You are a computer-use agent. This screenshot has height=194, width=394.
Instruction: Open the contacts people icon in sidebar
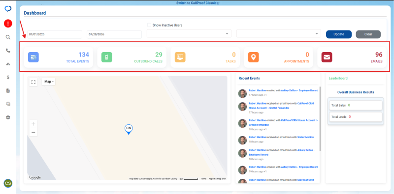pos(8,64)
